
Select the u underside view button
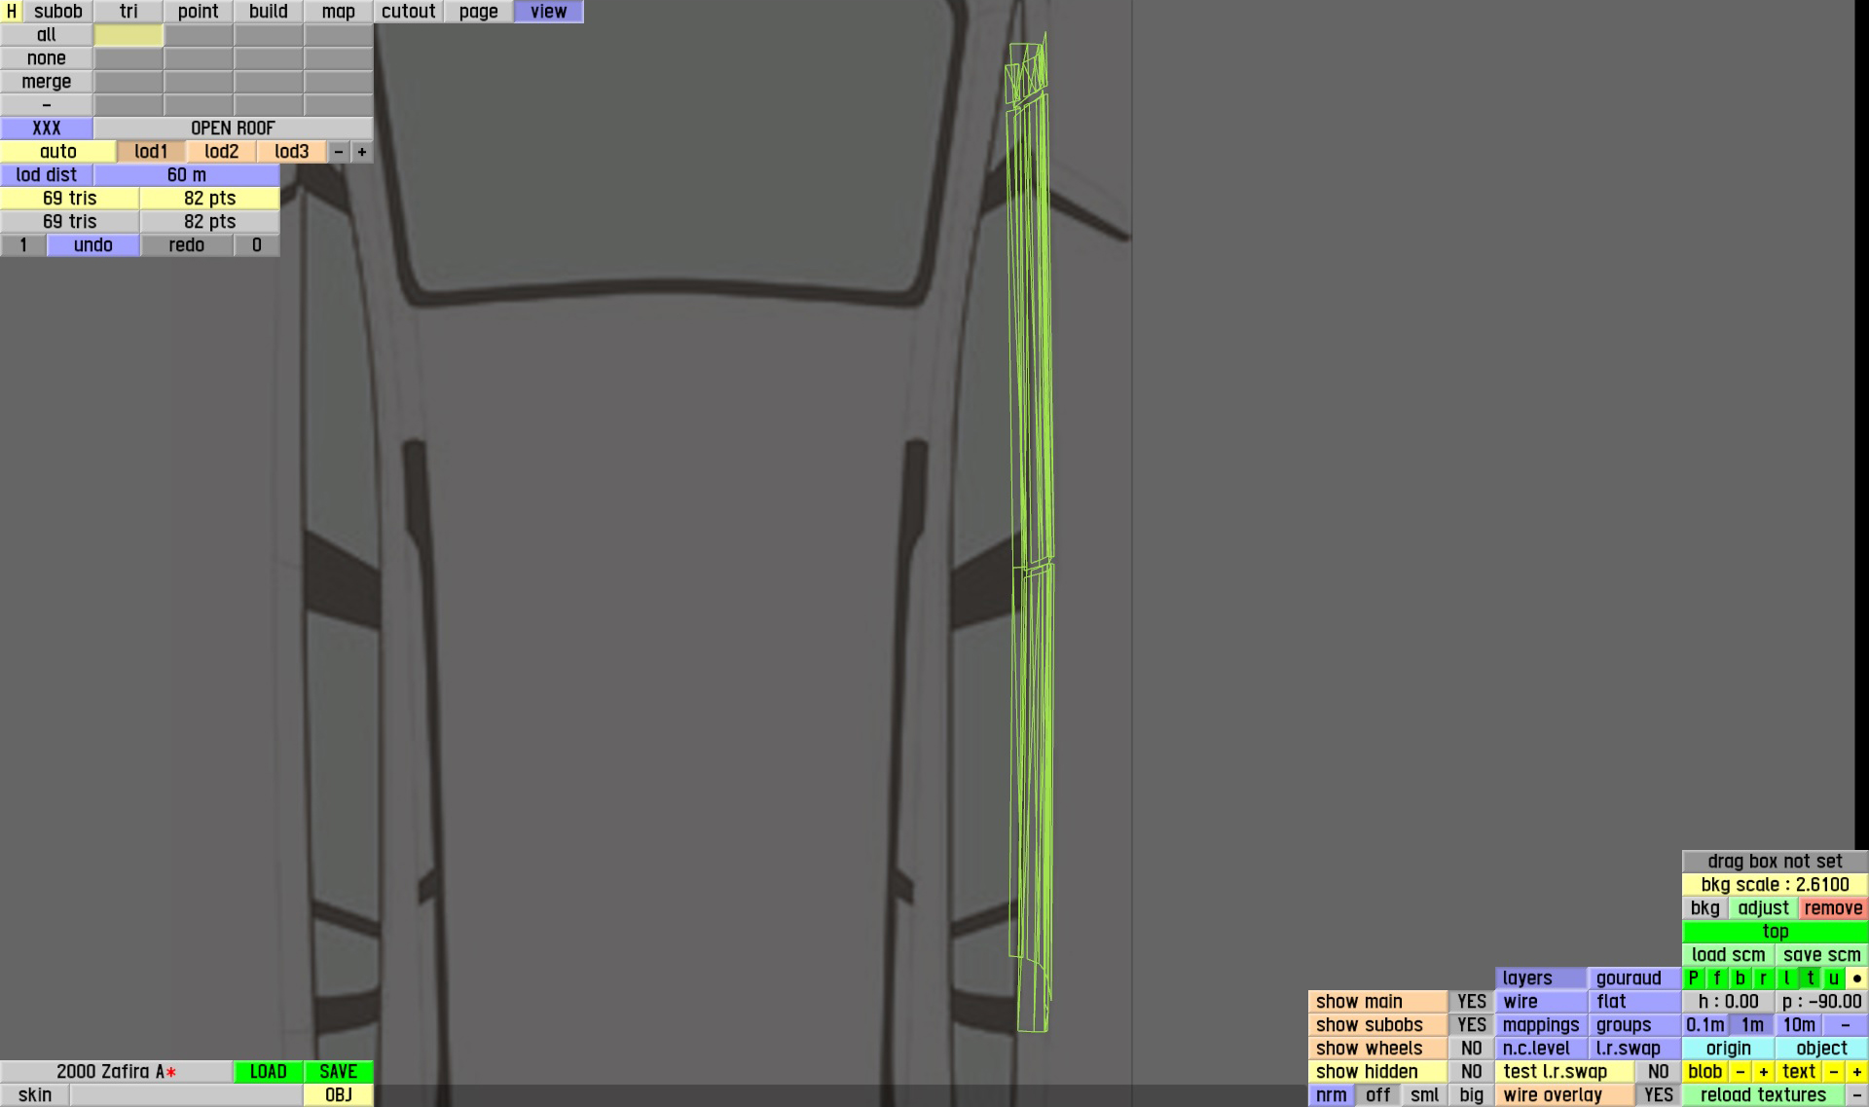[1833, 978]
